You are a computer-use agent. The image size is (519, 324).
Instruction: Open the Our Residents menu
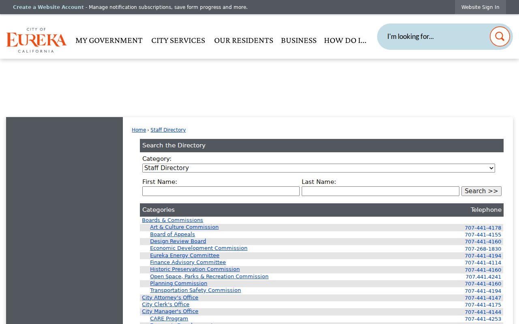click(x=244, y=40)
